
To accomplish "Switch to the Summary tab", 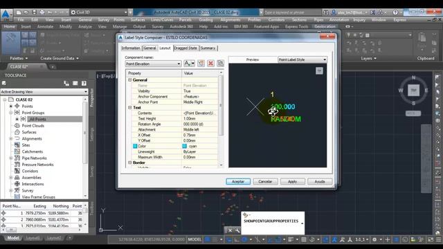I will tap(208, 48).
